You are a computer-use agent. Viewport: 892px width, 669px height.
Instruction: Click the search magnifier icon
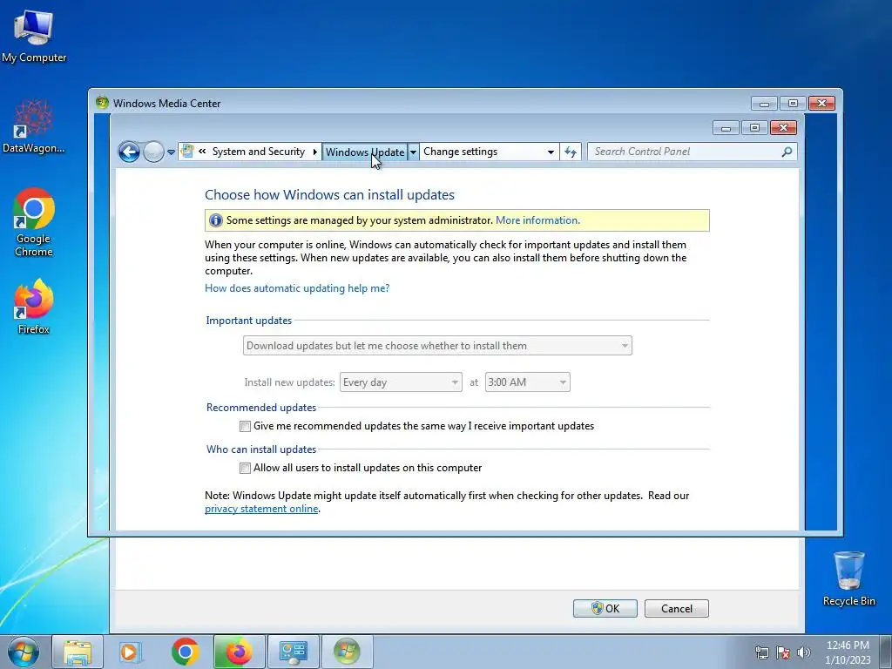tap(787, 152)
